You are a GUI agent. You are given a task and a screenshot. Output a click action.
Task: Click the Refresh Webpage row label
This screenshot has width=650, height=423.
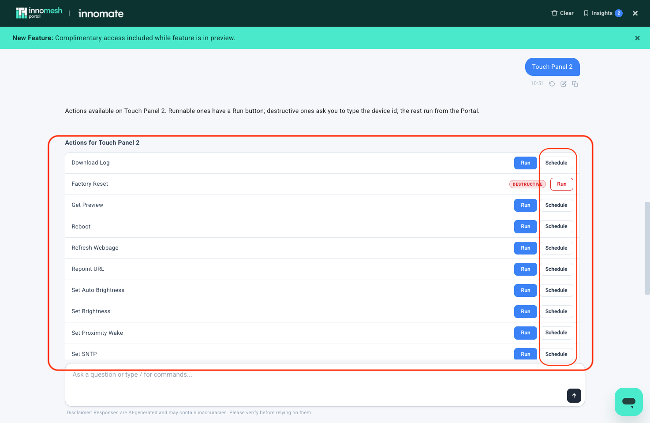[x=95, y=248]
